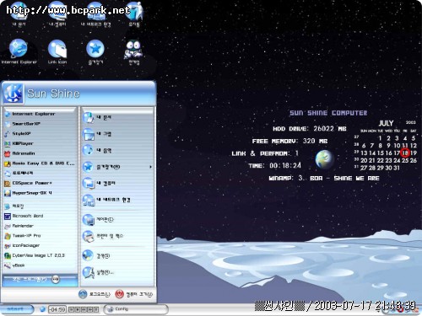Screen dimensions: 422x316
Task: Click the -04:59 player time display on taskbar
Action: pyautogui.click(x=57, y=309)
